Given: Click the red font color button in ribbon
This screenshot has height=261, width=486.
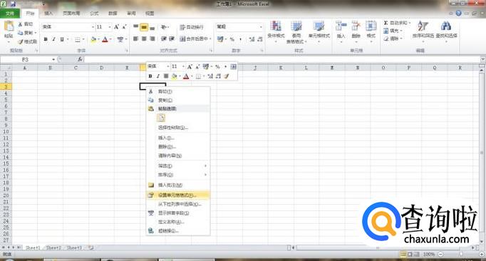Looking at the screenshot, I should [x=105, y=39].
